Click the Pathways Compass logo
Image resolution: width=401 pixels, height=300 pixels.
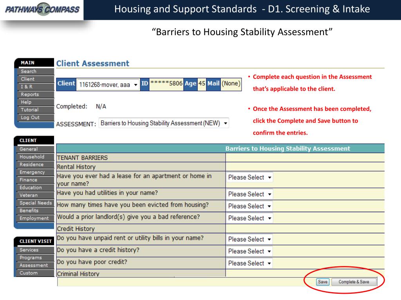click(x=42, y=10)
